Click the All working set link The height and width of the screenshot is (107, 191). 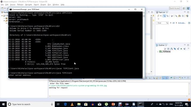pos(173,23)
